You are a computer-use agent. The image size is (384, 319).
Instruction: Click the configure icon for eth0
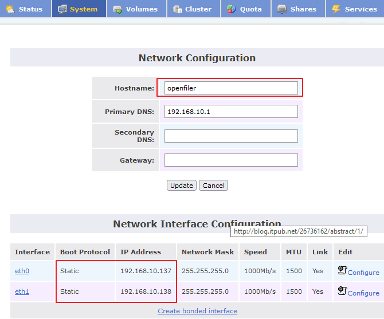[x=342, y=271]
